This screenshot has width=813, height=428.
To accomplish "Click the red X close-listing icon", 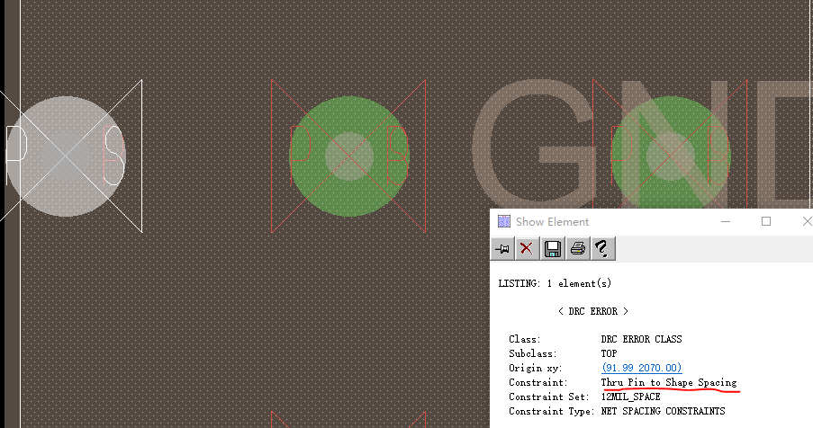I will pyautogui.click(x=527, y=249).
